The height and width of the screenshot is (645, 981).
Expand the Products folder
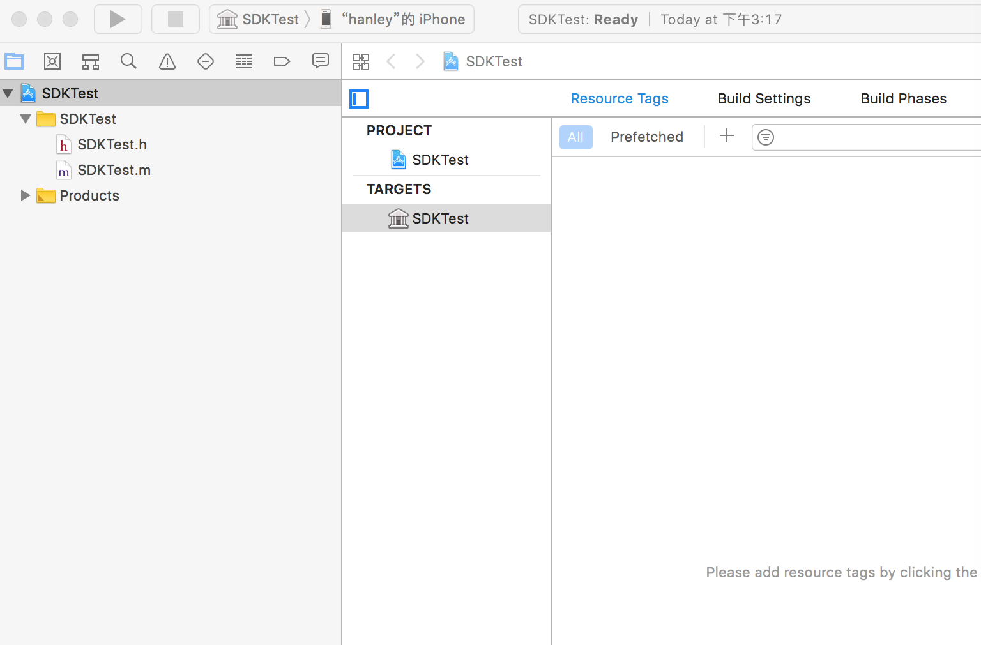pos(25,195)
